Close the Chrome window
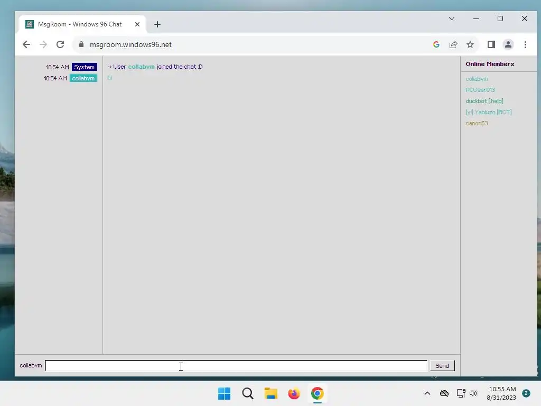Screen dimensions: 541x406 (525, 19)
